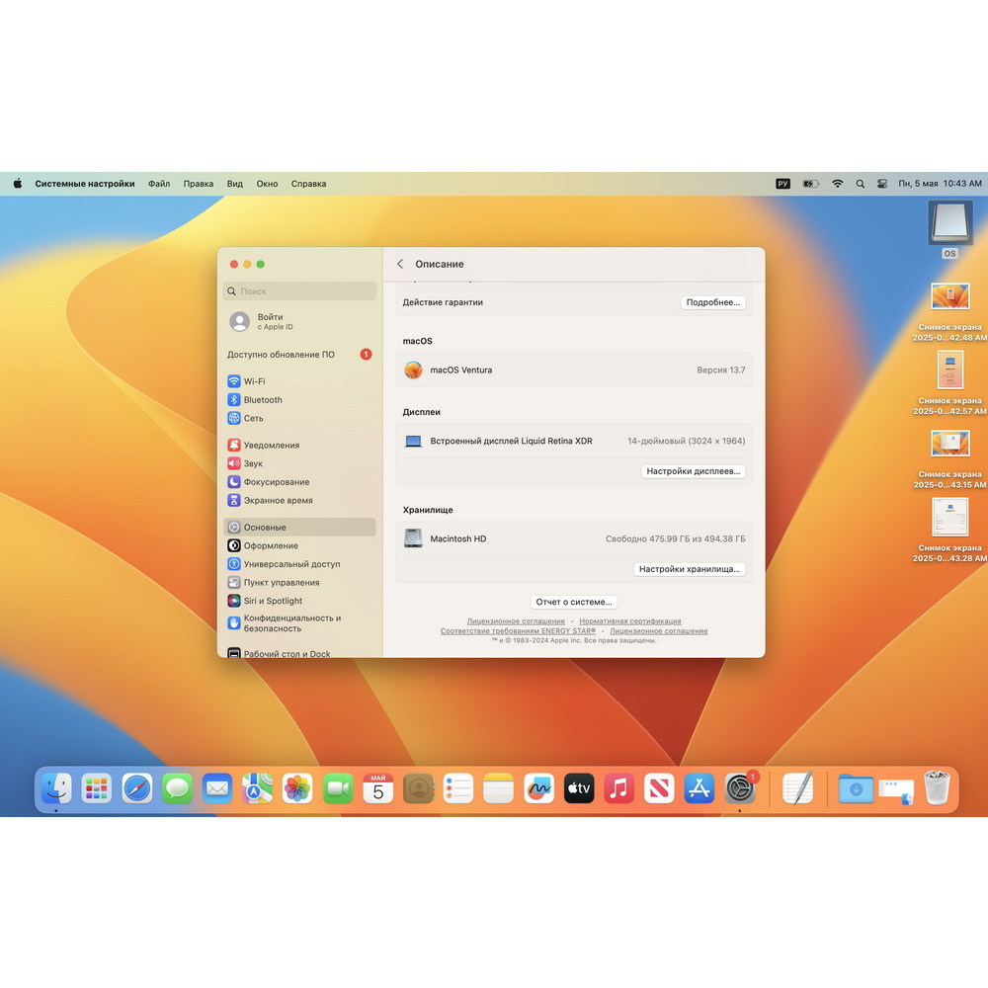Image resolution: width=988 pixels, height=988 pixels.
Task: Open Настройки хранилища
Action: pos(690,569)
